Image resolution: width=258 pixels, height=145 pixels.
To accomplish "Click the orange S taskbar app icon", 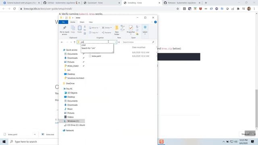I will tap(161, 141).
